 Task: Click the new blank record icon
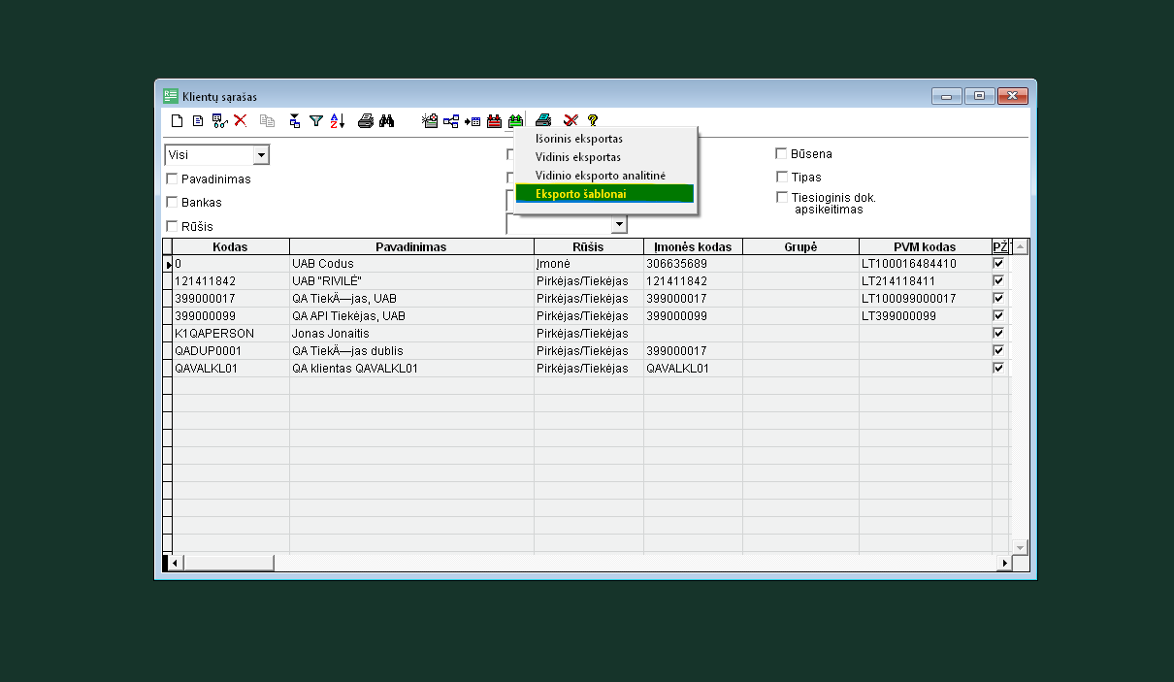[177, 121]
